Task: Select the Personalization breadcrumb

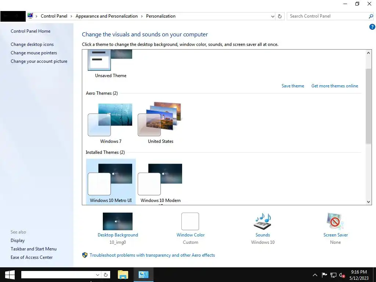Action: tap(161, 16)
